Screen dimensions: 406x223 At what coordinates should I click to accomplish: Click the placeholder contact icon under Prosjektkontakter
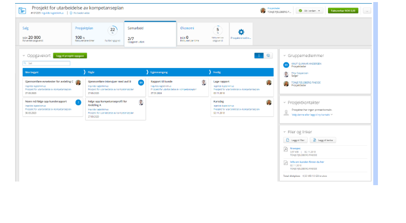click(286, 113)
